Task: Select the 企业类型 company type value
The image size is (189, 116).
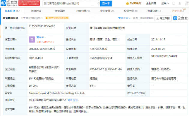Action: pyautogui.click(x=44, y=69)
